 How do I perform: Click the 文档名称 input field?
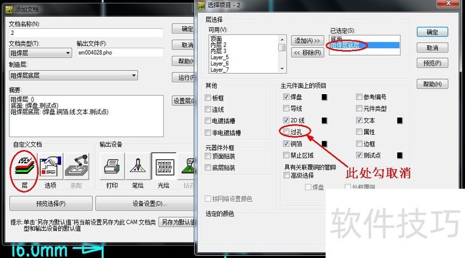point(86,33)
